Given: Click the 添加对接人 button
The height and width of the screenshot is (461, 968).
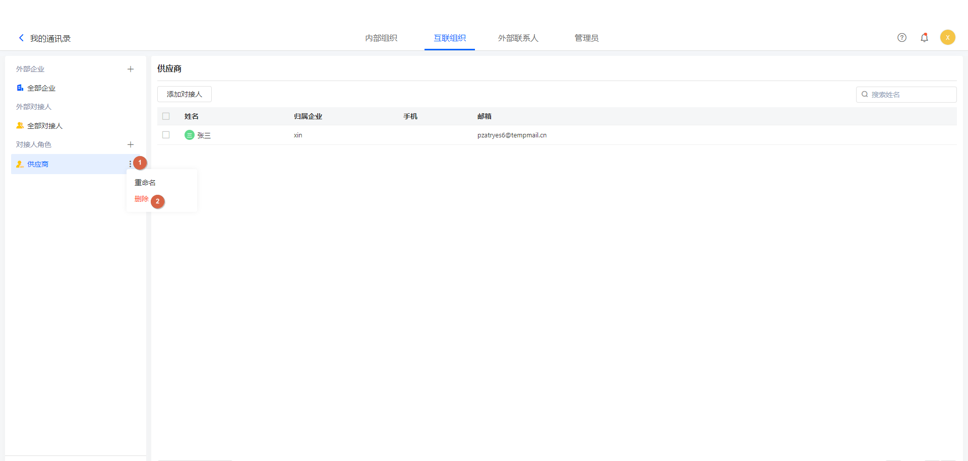Looking at the screenshot, I should (185, 95).
